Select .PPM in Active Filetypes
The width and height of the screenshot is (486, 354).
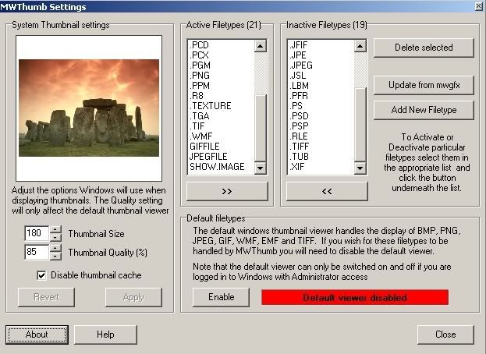pyautogui.click(x=221, y=86)
